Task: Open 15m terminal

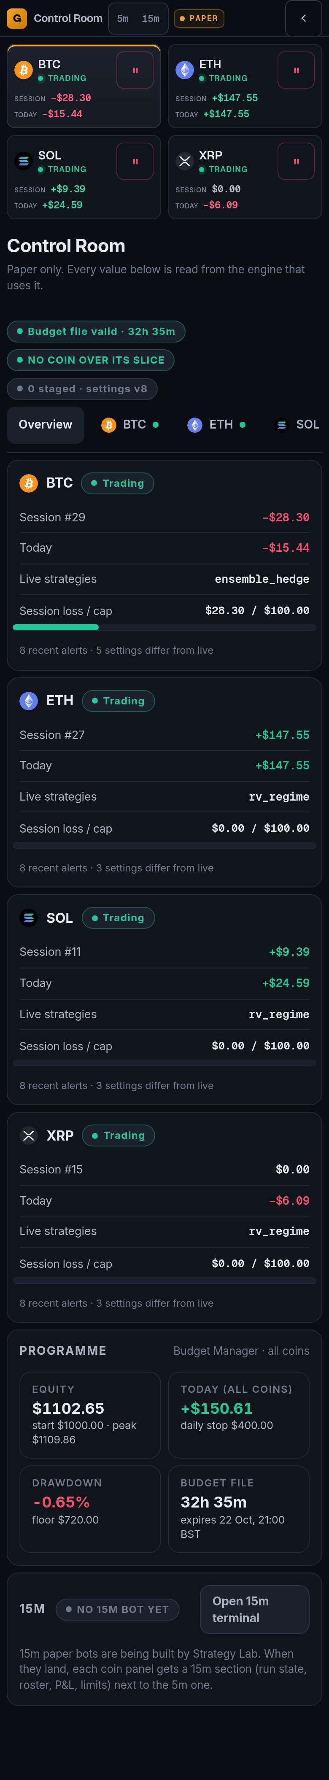Action: (x=254, y=1609)
